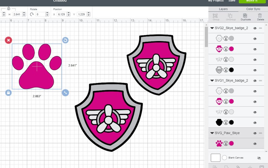Click reorder handle for SVG1_Skye_badge_2 group

[x=260, y=80]
